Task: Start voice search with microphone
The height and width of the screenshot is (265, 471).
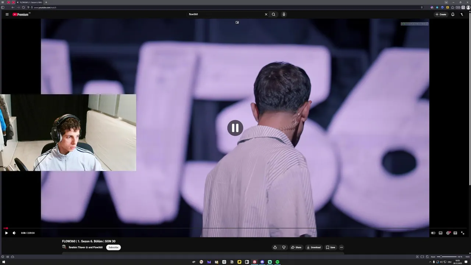Action: click(x=284, y=14)
